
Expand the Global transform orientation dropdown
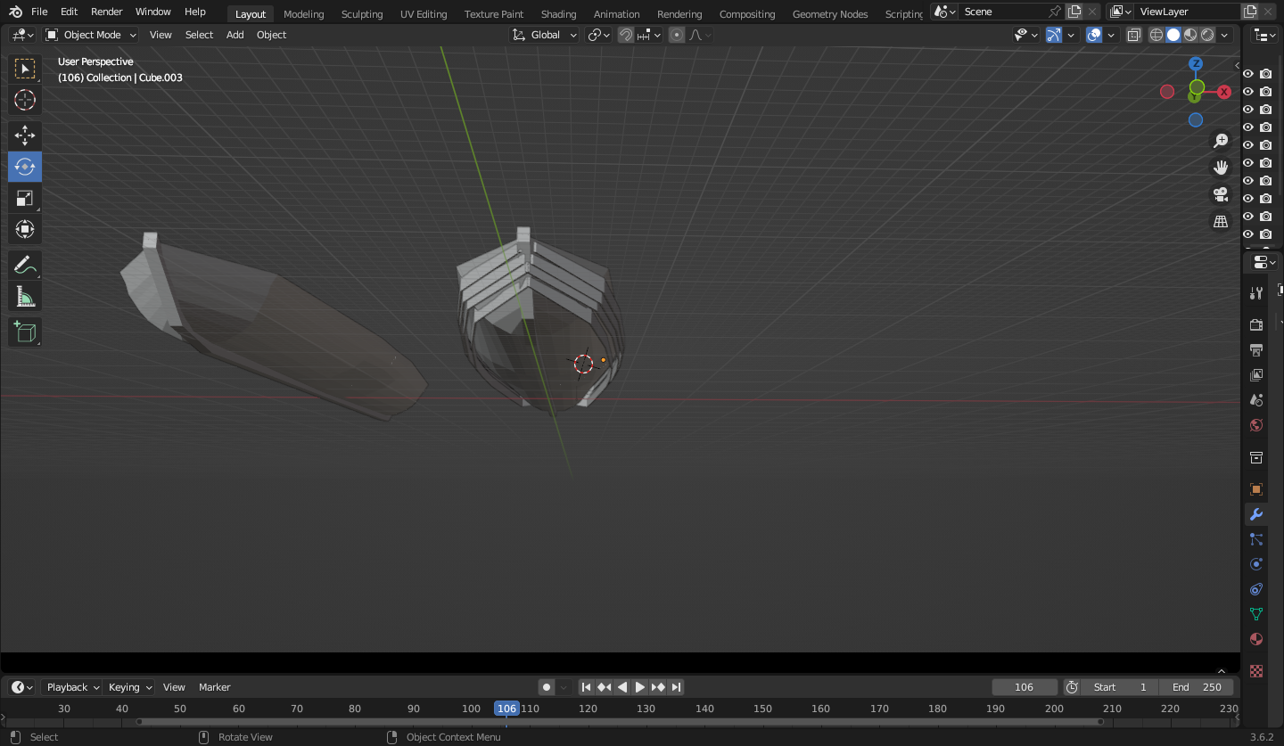point(544,35)
